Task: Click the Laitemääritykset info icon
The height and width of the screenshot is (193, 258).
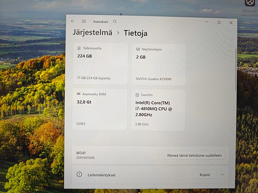Action: [79, 174]
